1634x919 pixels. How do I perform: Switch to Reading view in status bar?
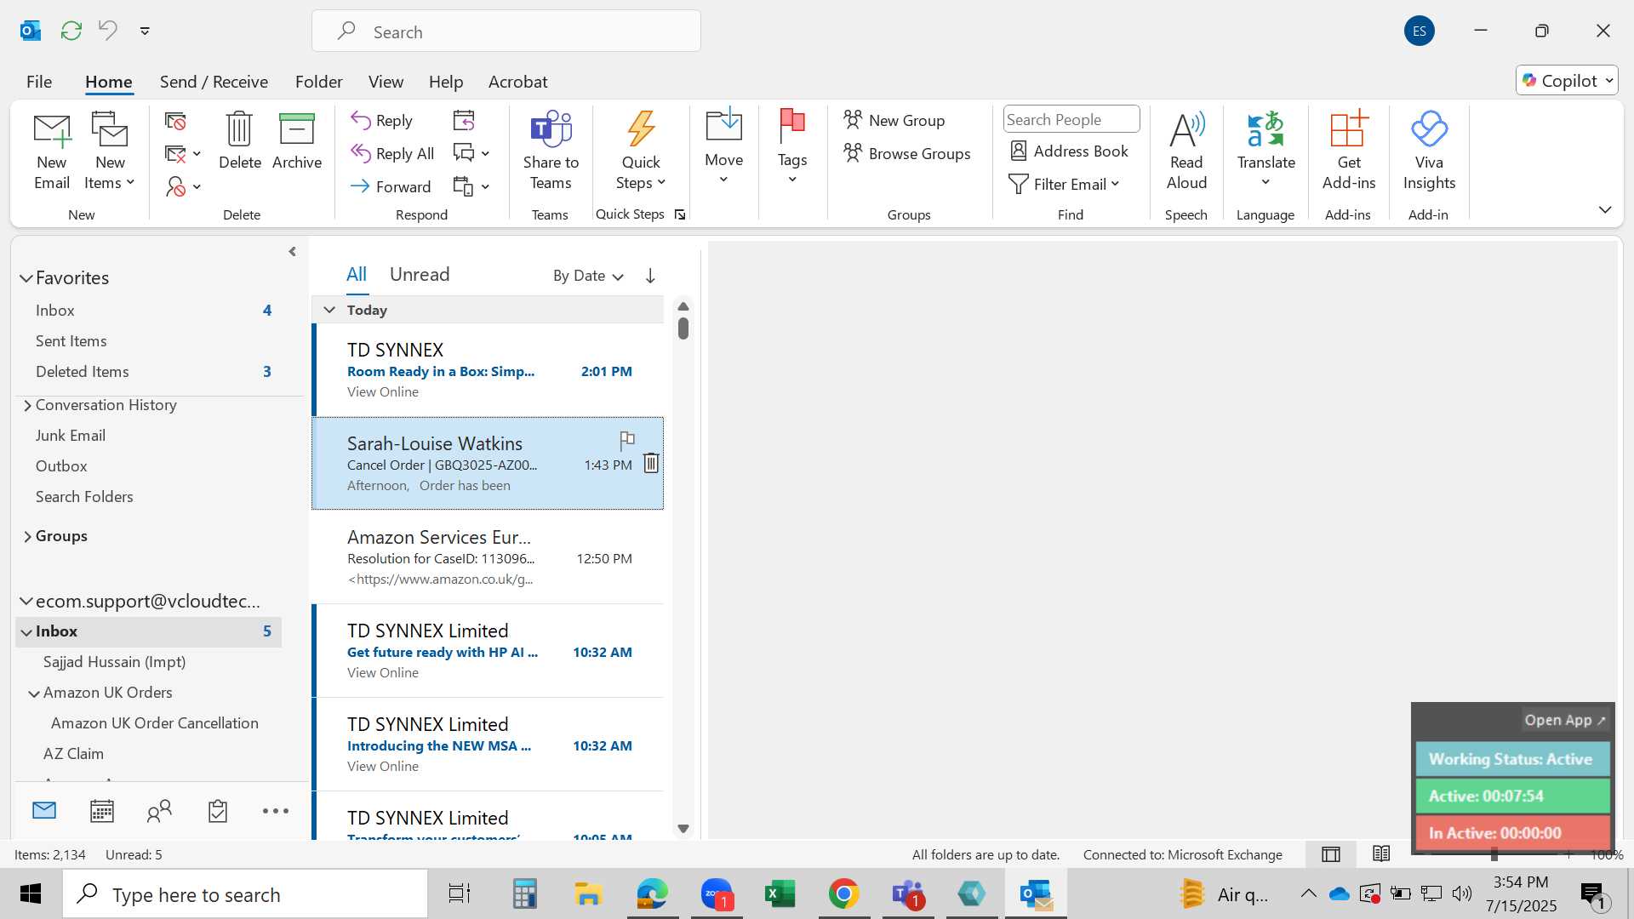pyautogui.click(x=1381, y=853)
